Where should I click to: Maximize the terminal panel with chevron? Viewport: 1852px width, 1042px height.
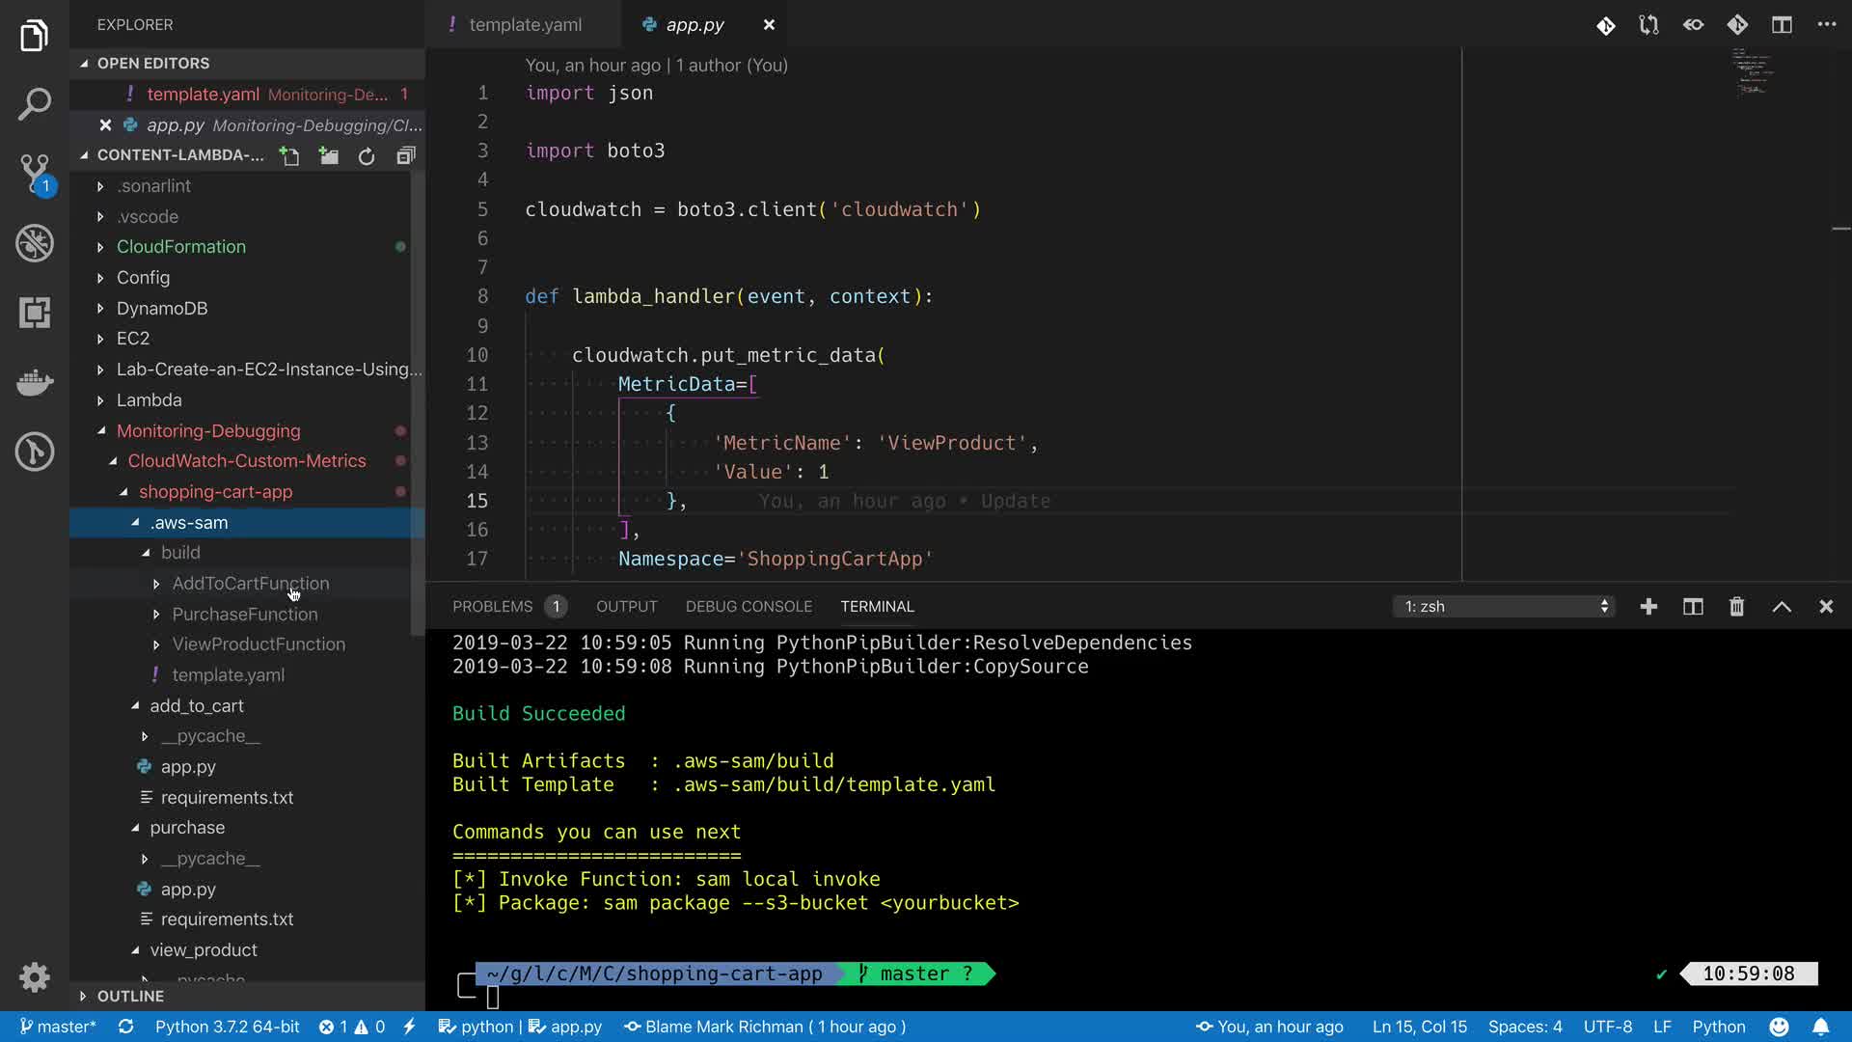(x=1782, y=607)
